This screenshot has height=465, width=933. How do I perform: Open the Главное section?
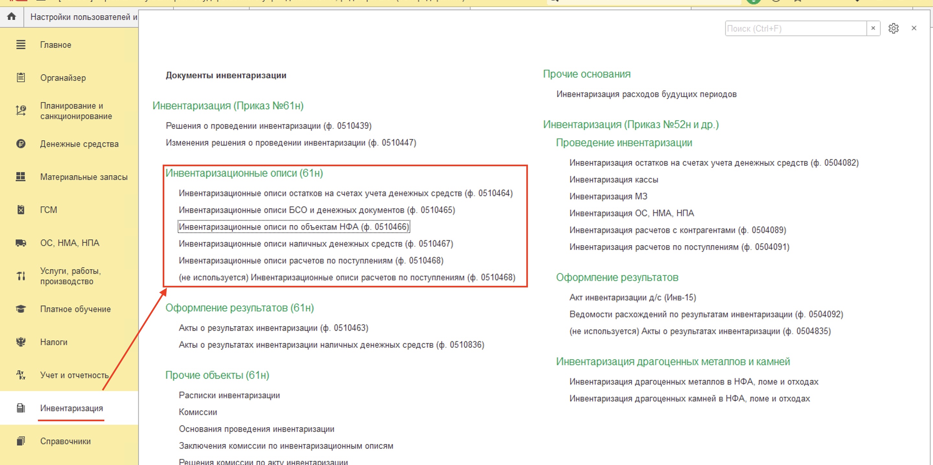coord(55,45)
